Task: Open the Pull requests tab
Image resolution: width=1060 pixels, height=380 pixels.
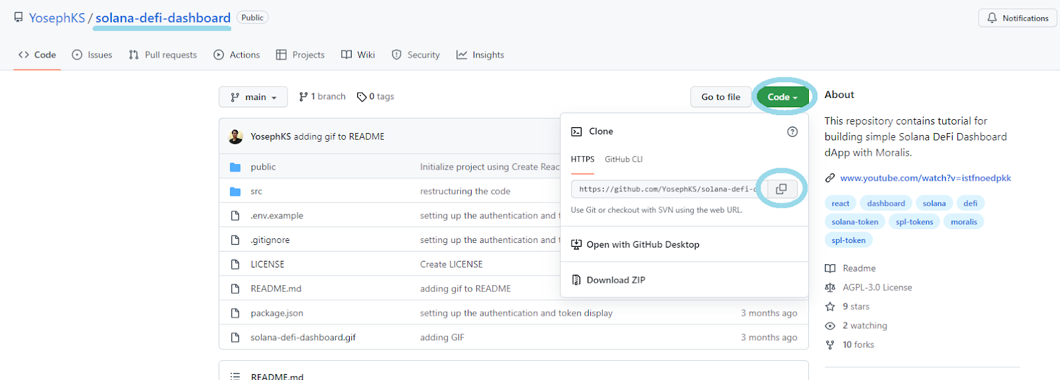Action: point(163,55)
